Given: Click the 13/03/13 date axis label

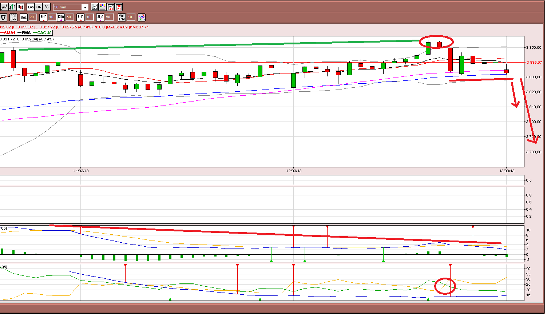Looking at the screenshot, I should 507,171.
